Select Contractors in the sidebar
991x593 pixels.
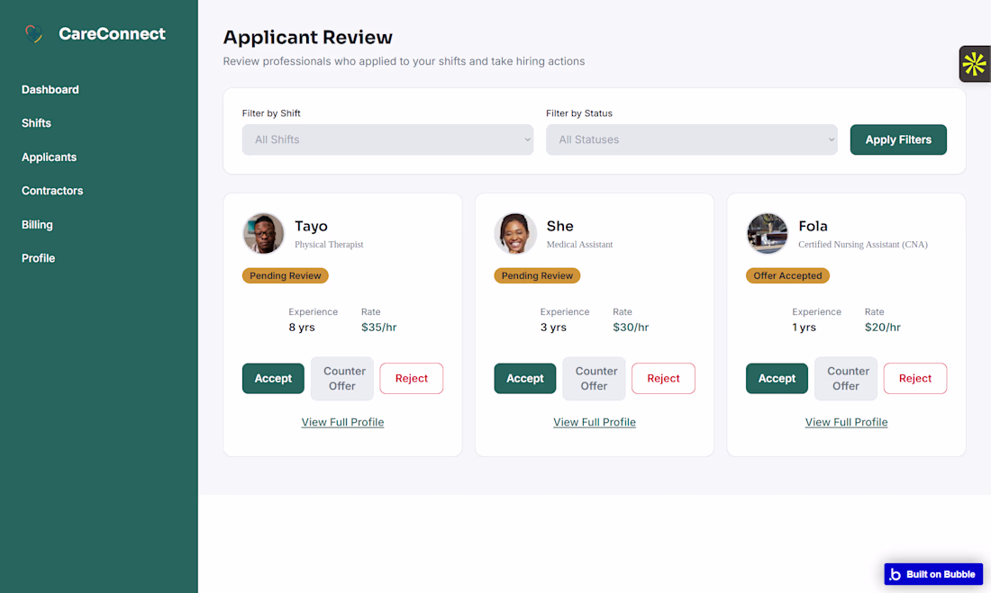pyautogui.click(x=52, y=191)
